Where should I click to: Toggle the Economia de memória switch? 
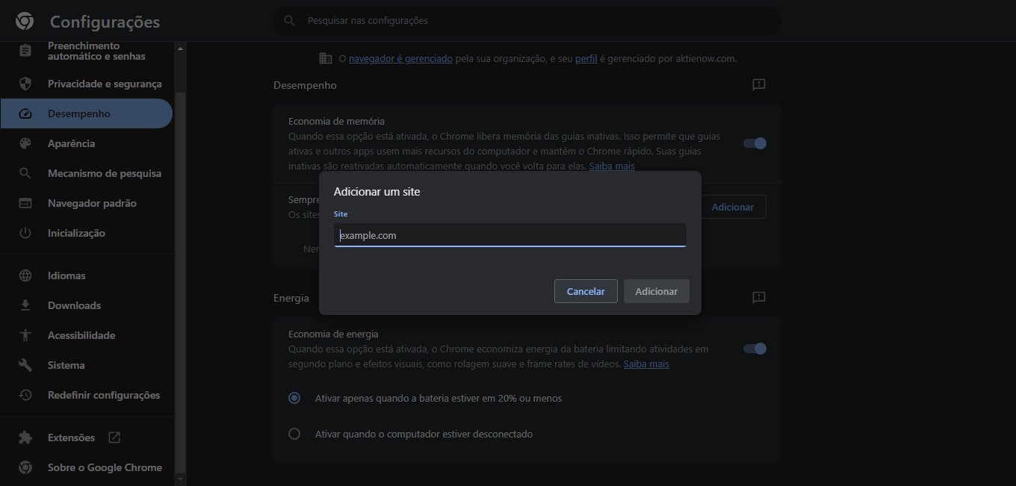(755, 143)
